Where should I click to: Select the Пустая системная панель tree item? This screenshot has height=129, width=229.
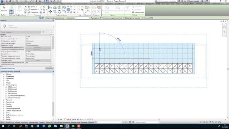click(x=16, y=96)
